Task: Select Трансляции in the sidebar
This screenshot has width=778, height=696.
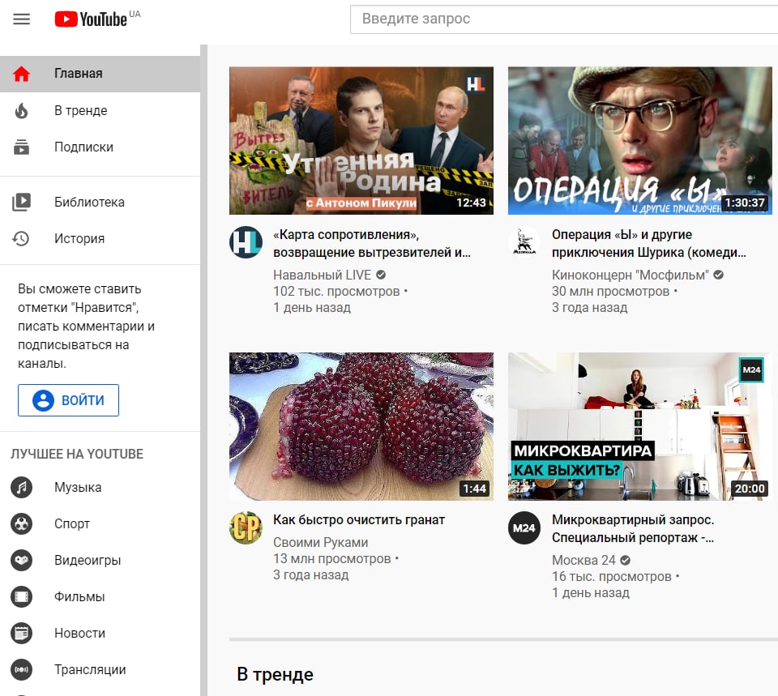Action: click(x=100, y=670)
